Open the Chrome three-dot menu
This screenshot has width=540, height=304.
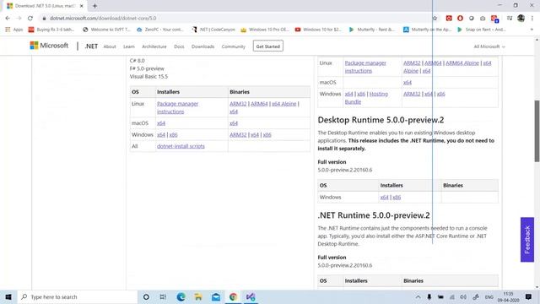click(x=532, y=19)
